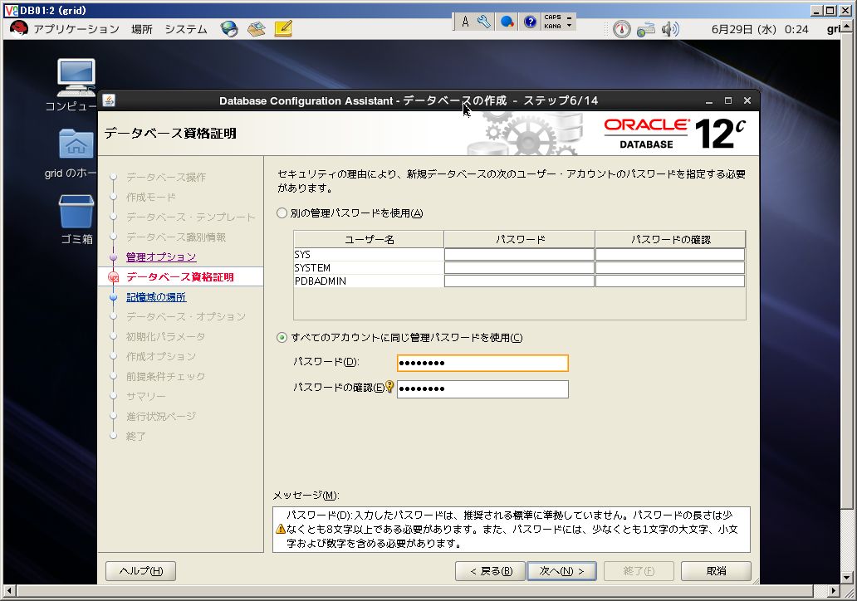Click the 取消 cancel button
Screen dimensions: 857x601
tap(716, 571)
